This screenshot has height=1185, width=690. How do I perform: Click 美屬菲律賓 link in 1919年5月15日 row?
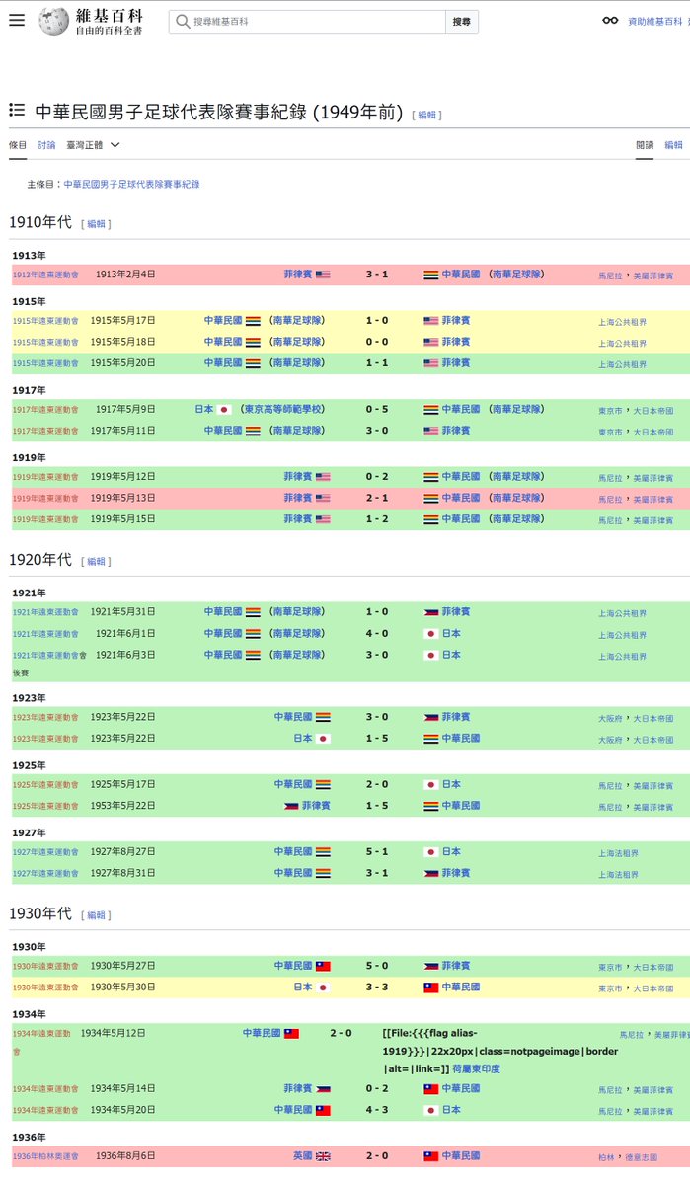[x=652, y=520]
